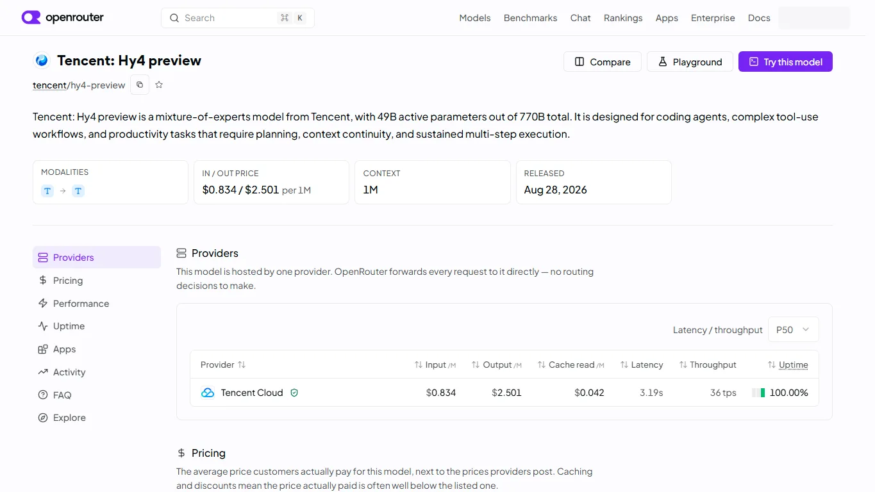The image size is (875, 492).
Task: Open Enterprise in top navigation
Action: point(713,18)
